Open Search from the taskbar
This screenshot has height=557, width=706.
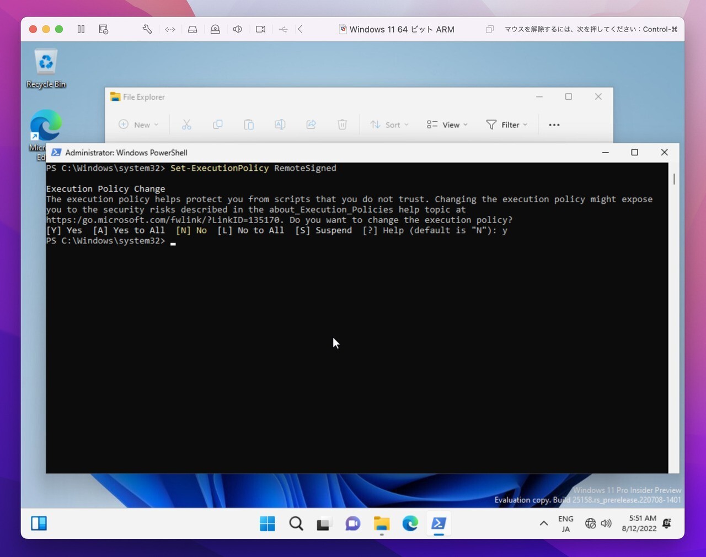(296, 523)
